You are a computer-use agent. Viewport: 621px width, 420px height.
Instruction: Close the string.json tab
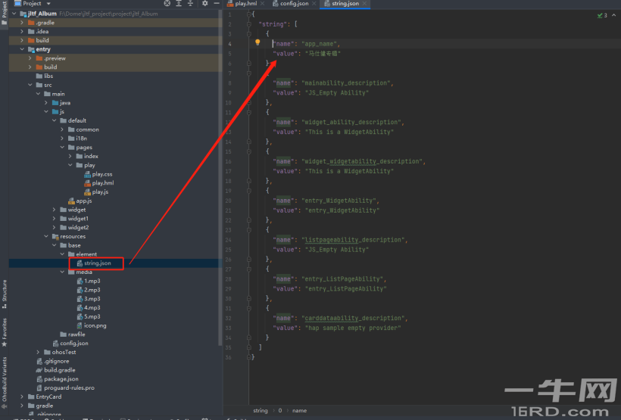[364, 4]
